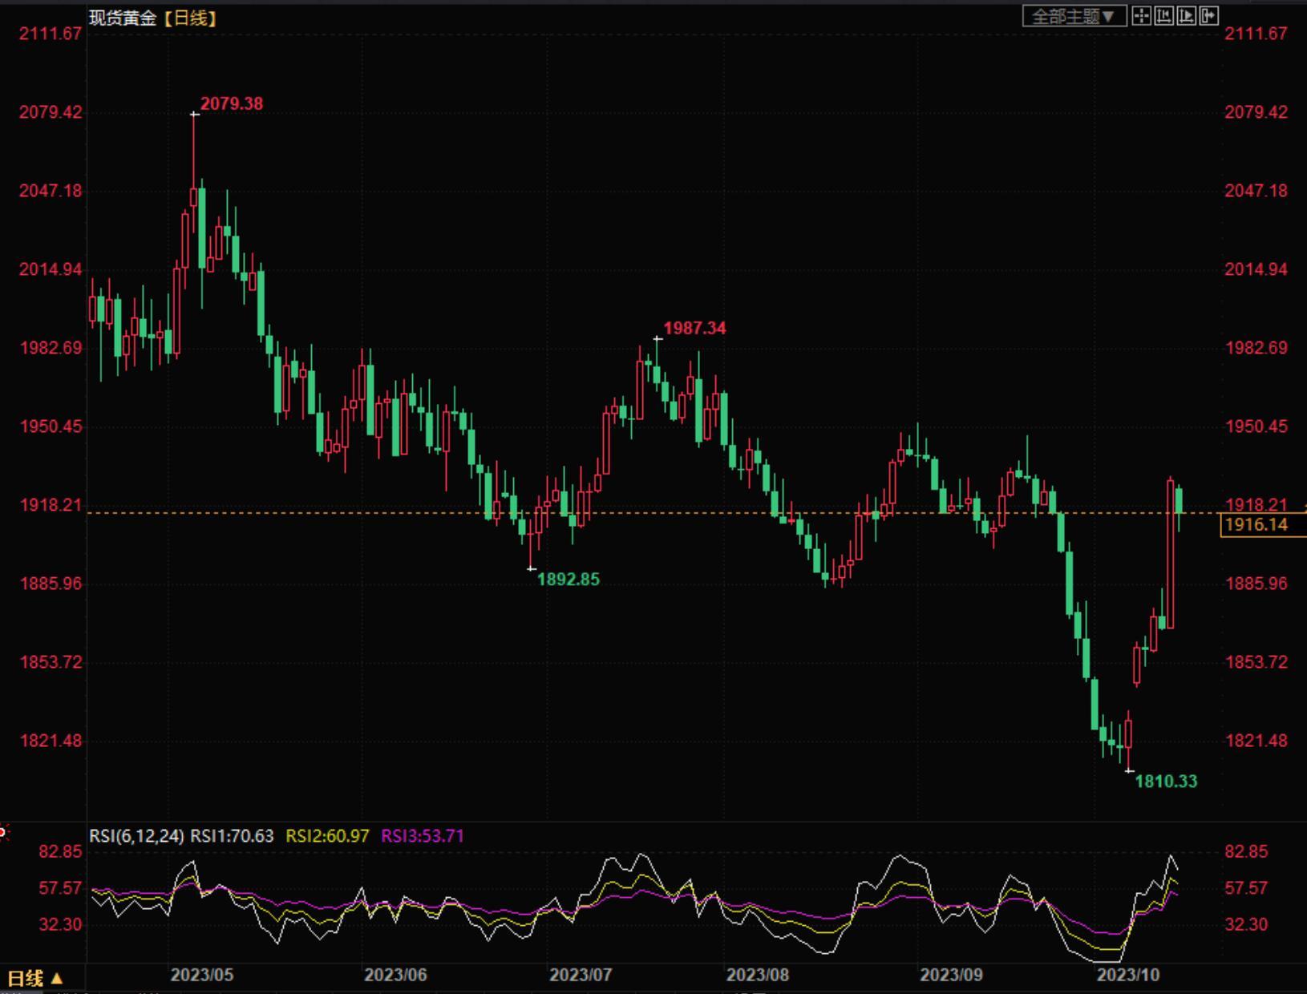1307x994 pixels.
Task: Select the yellow RSI2:60.97 label
Action: (x=327, y=836)
